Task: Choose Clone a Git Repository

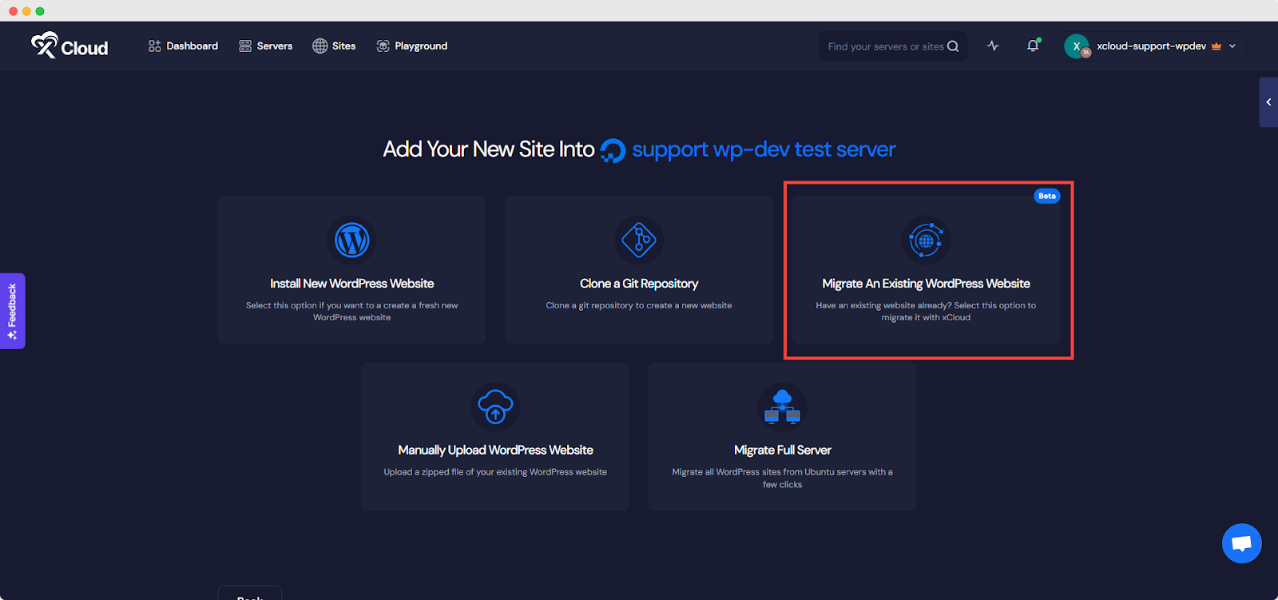Action: [x=639, y=270]
